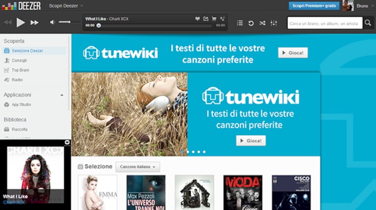This screenshot has height=210, width=376.
Task: Click the Selezione section icon
Action: click(80, 166)
